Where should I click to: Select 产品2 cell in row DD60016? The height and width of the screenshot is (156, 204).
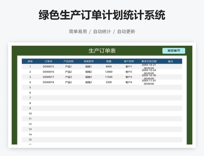(69, 72)
